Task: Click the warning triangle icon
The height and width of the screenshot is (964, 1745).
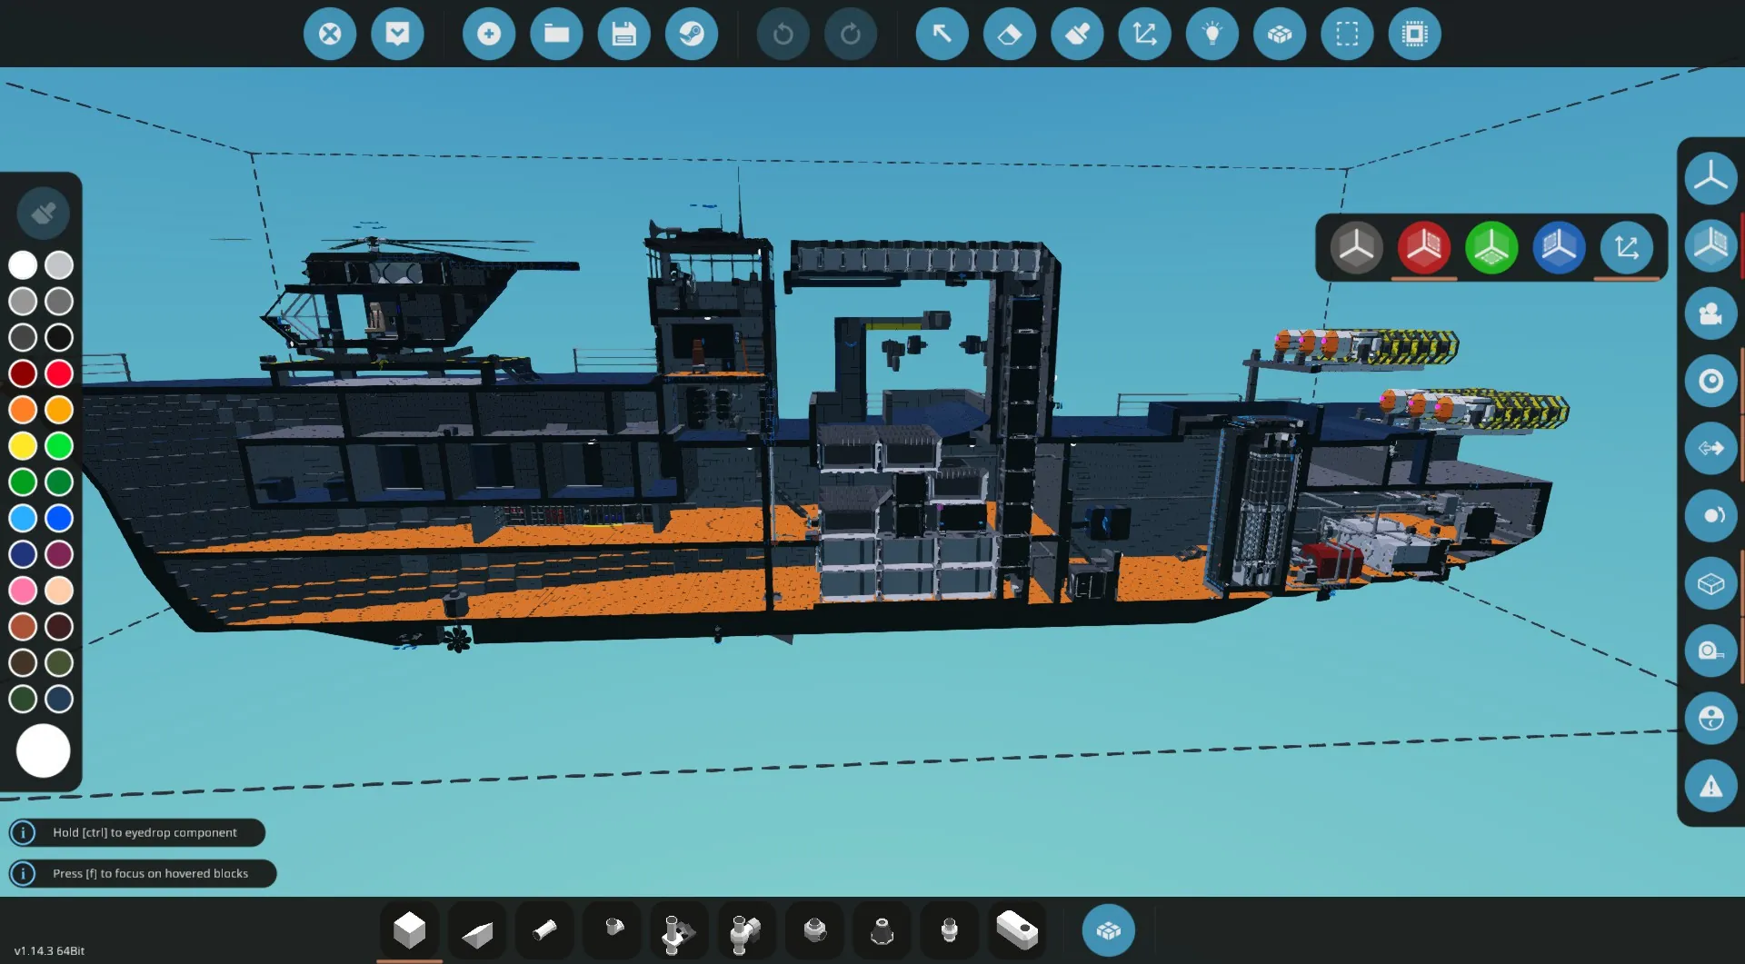Action: coord(1710,786)
